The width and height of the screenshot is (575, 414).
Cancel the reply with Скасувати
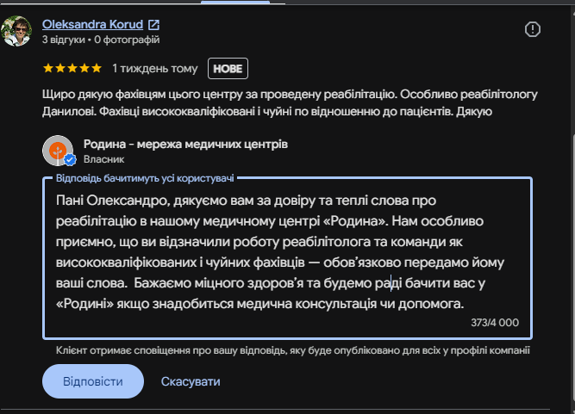pos(191,381)
